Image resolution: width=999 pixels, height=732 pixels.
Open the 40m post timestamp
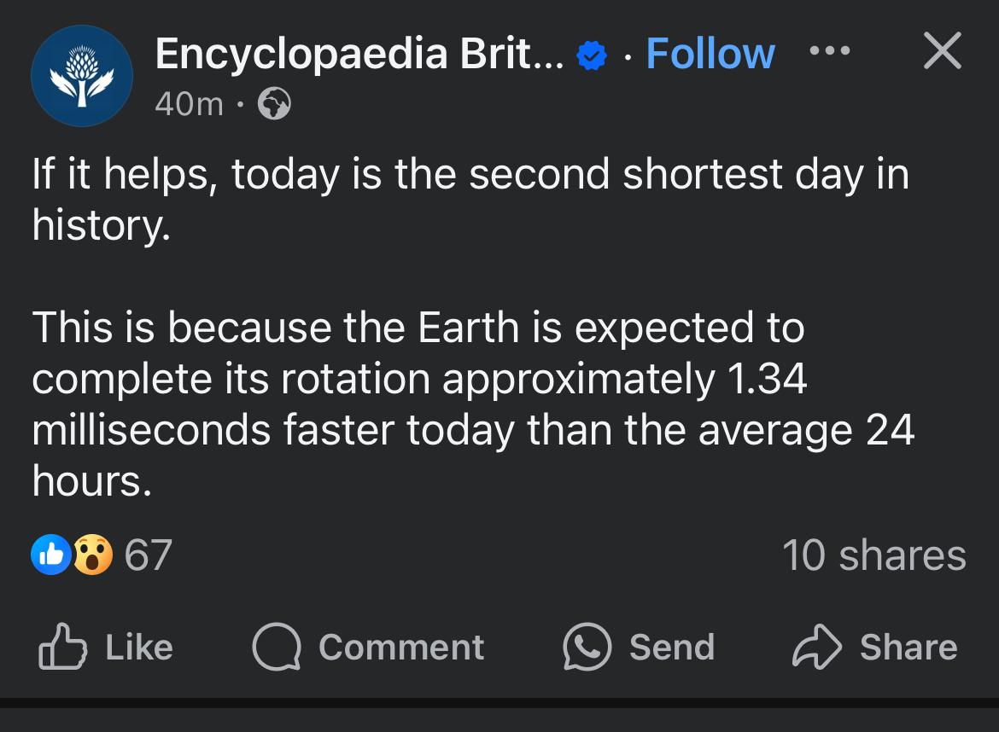click(190, 104)
